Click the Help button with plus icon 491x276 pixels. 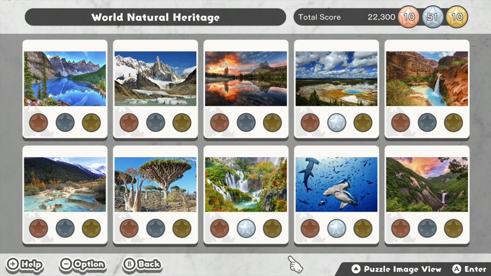(25, 265)
